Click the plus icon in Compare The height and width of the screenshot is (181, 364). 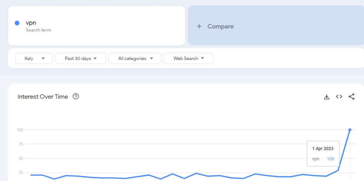click(x=199, y=26)
